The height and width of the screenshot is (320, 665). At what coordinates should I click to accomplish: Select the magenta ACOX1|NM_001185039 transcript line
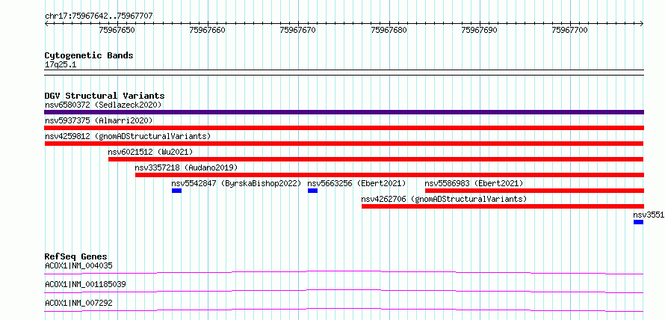click(344, 291)
